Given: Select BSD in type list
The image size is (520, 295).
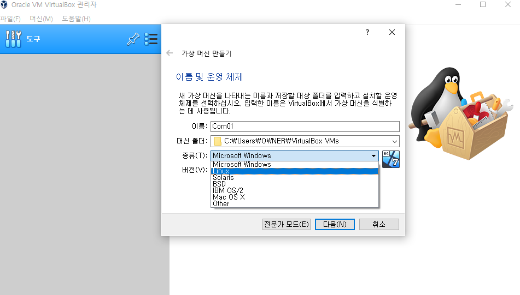Looking at the screenshot, I should click(295, 184).
